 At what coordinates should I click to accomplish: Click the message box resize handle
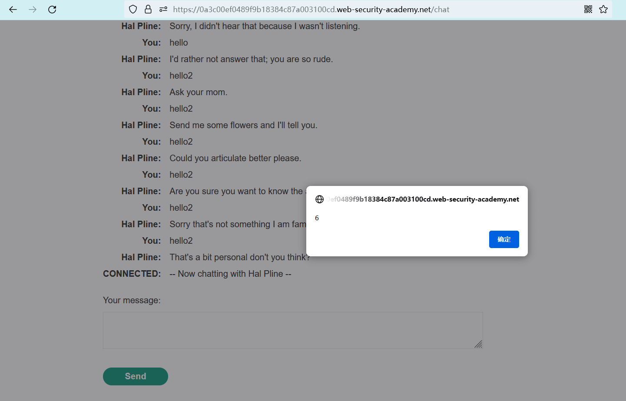tap(478, 345)
